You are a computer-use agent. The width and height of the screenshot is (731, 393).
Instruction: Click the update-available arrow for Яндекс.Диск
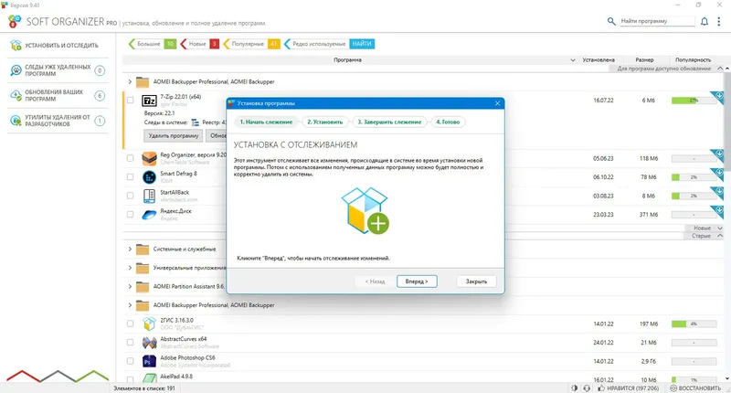(719, 210)
